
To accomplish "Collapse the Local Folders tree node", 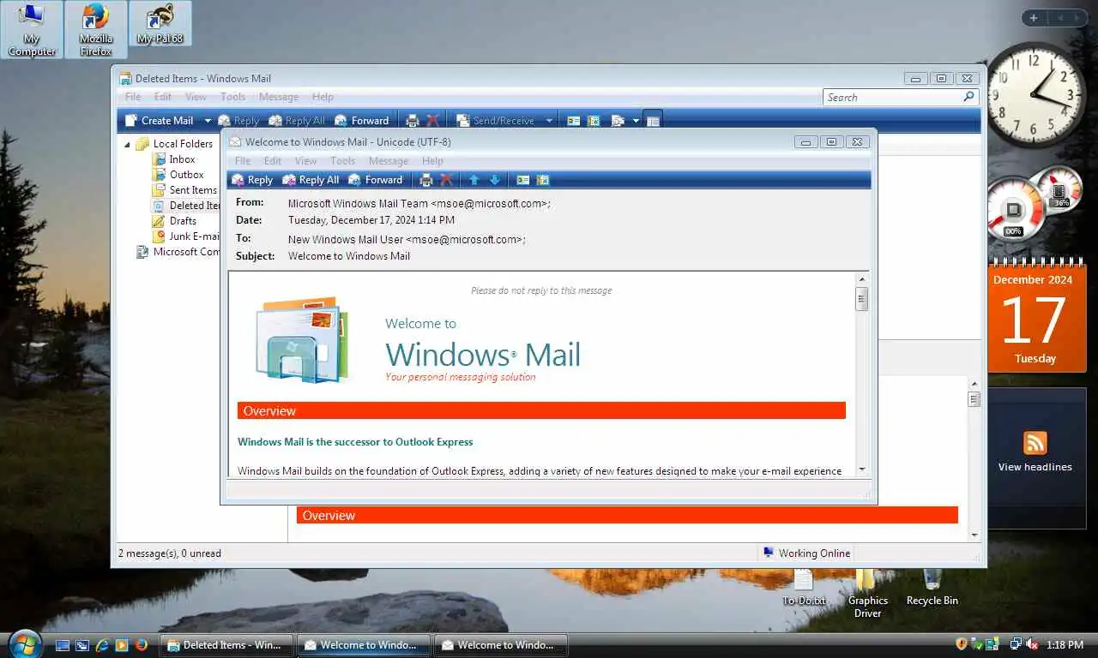I will [x=128, y=144].
